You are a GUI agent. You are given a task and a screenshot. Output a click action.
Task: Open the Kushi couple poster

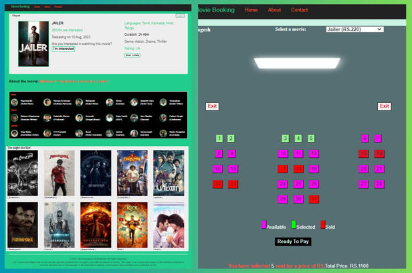169,225
